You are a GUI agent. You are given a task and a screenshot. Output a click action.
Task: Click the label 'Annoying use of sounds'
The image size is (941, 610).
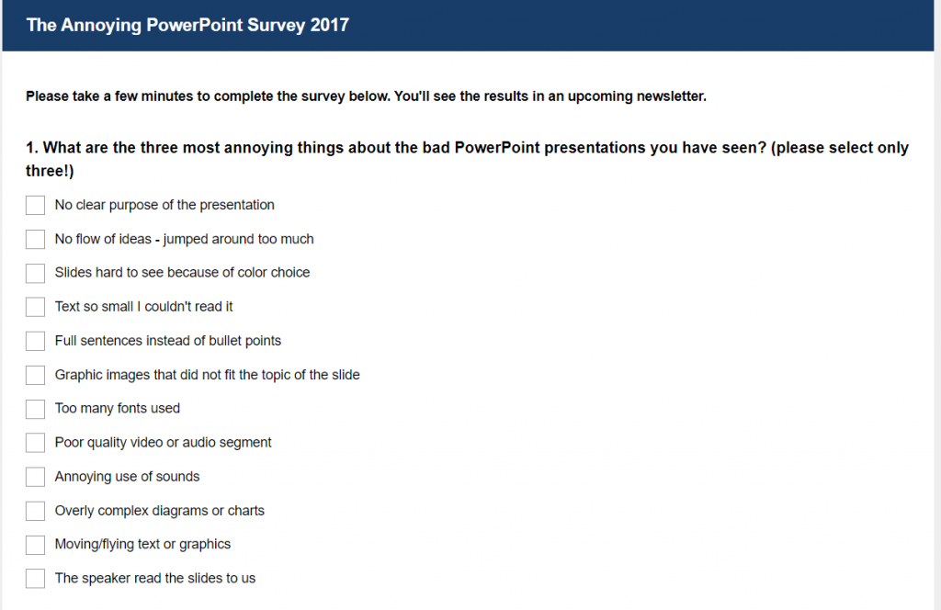pyautogui.click(x=128, y=477)
